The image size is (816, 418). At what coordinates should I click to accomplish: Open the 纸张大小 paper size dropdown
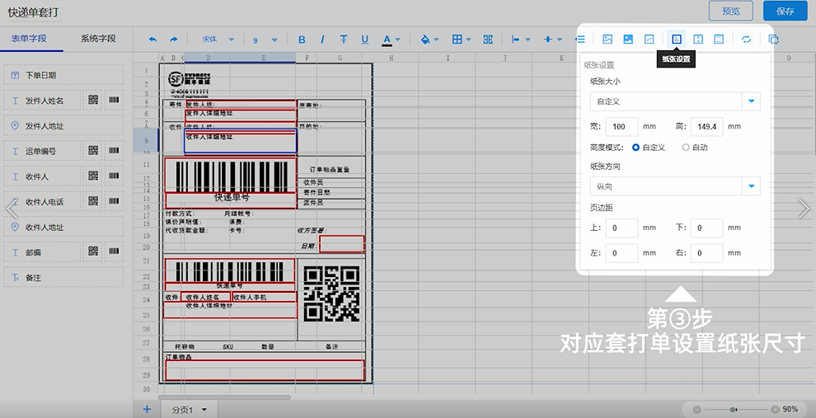click(675, 101)
